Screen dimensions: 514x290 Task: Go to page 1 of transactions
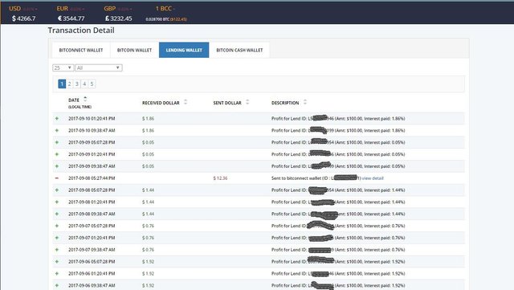click(62, 84)
